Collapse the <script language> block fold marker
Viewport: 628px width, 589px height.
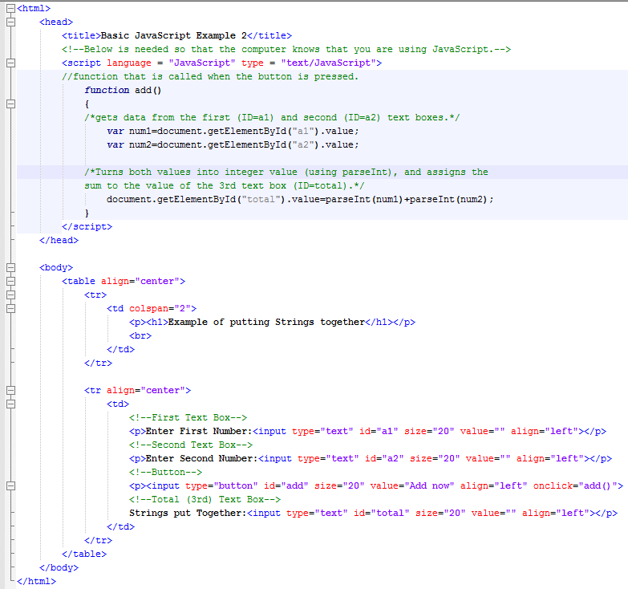tap(10, 63)
